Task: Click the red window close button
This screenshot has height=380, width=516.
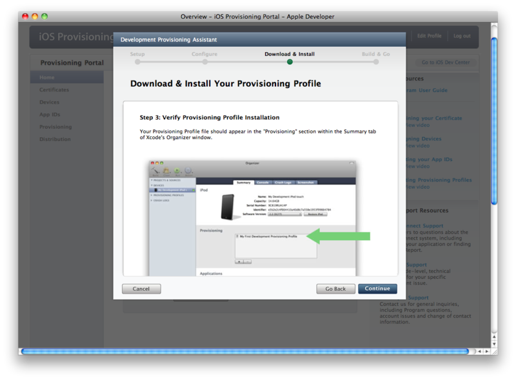Action: [x=25, y=16]
